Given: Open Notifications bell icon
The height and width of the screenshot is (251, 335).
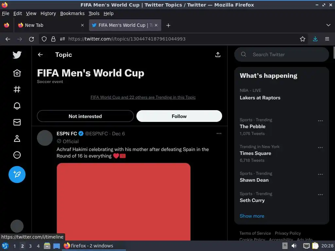Looking at the screenshot, I should click(17, 106).
